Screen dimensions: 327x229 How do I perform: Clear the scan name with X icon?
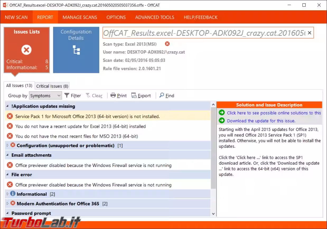309,33
